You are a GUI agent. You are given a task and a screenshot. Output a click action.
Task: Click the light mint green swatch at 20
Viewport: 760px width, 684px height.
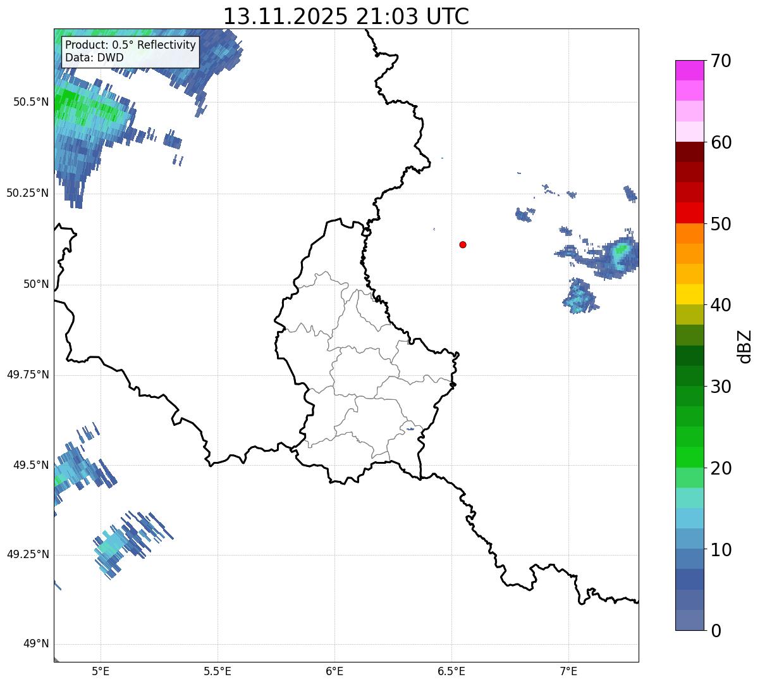[690, 478]
